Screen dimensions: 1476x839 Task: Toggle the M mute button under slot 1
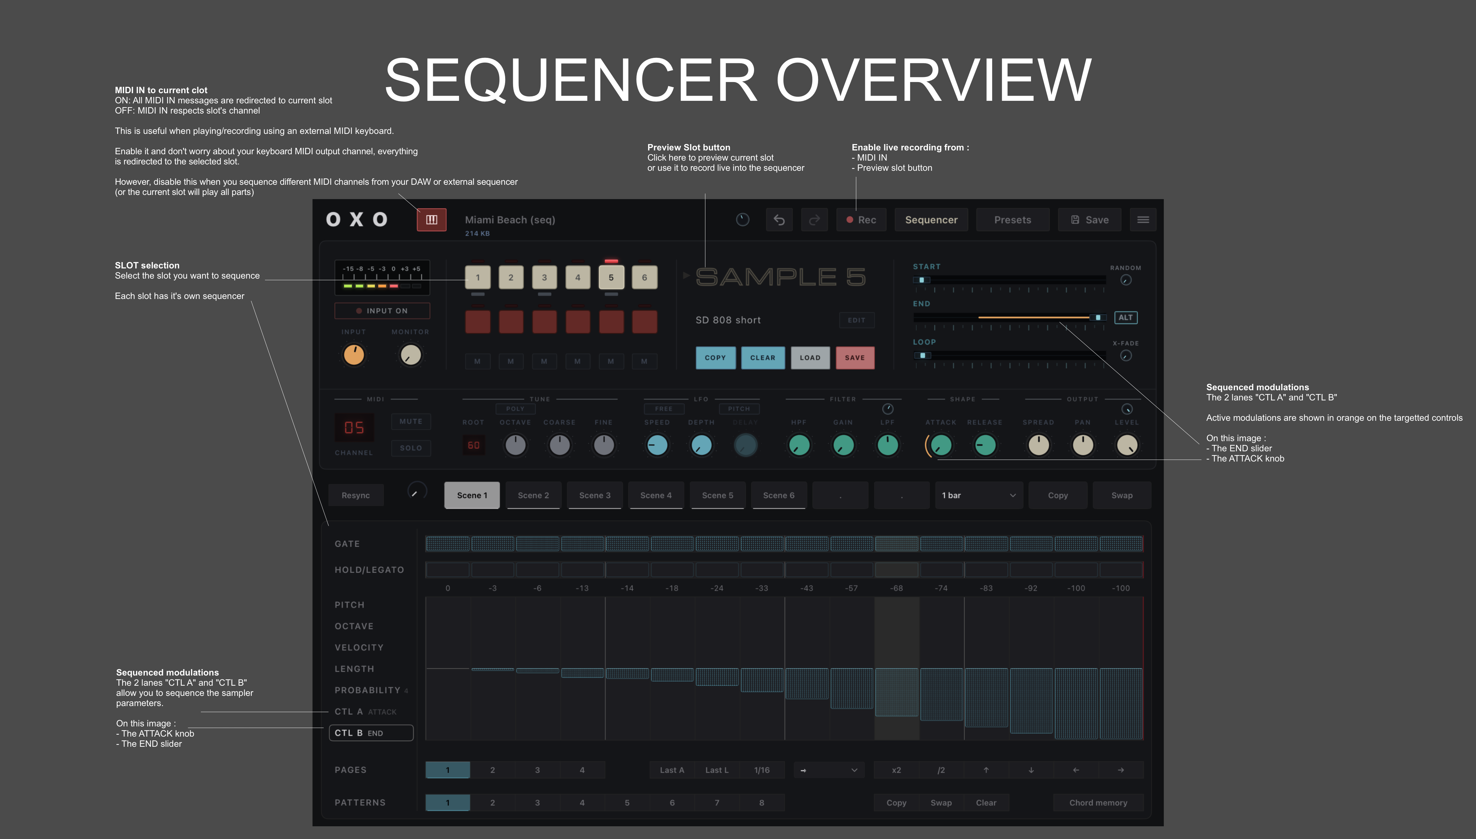pyautogui.click(x=477, y=361)
